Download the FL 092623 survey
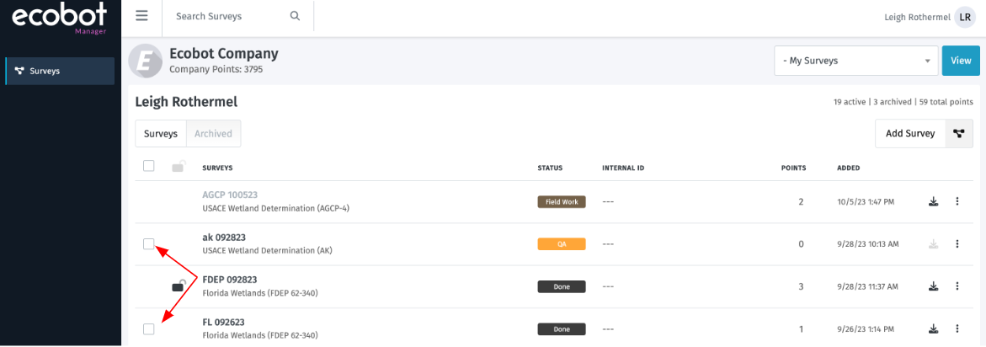Image resolution: width=986 pixels, height=347 pixels. tap(933, 328)
